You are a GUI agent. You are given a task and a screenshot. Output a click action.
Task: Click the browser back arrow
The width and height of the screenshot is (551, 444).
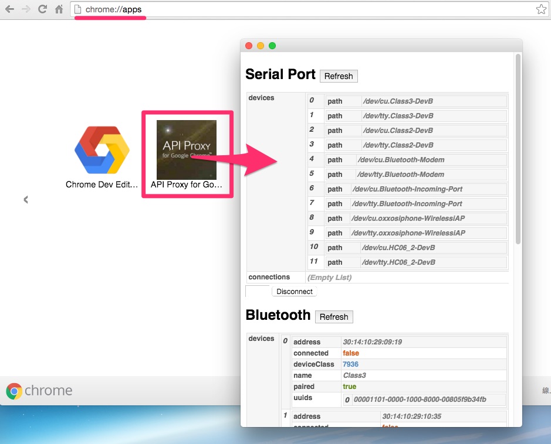tap(9, 9)
